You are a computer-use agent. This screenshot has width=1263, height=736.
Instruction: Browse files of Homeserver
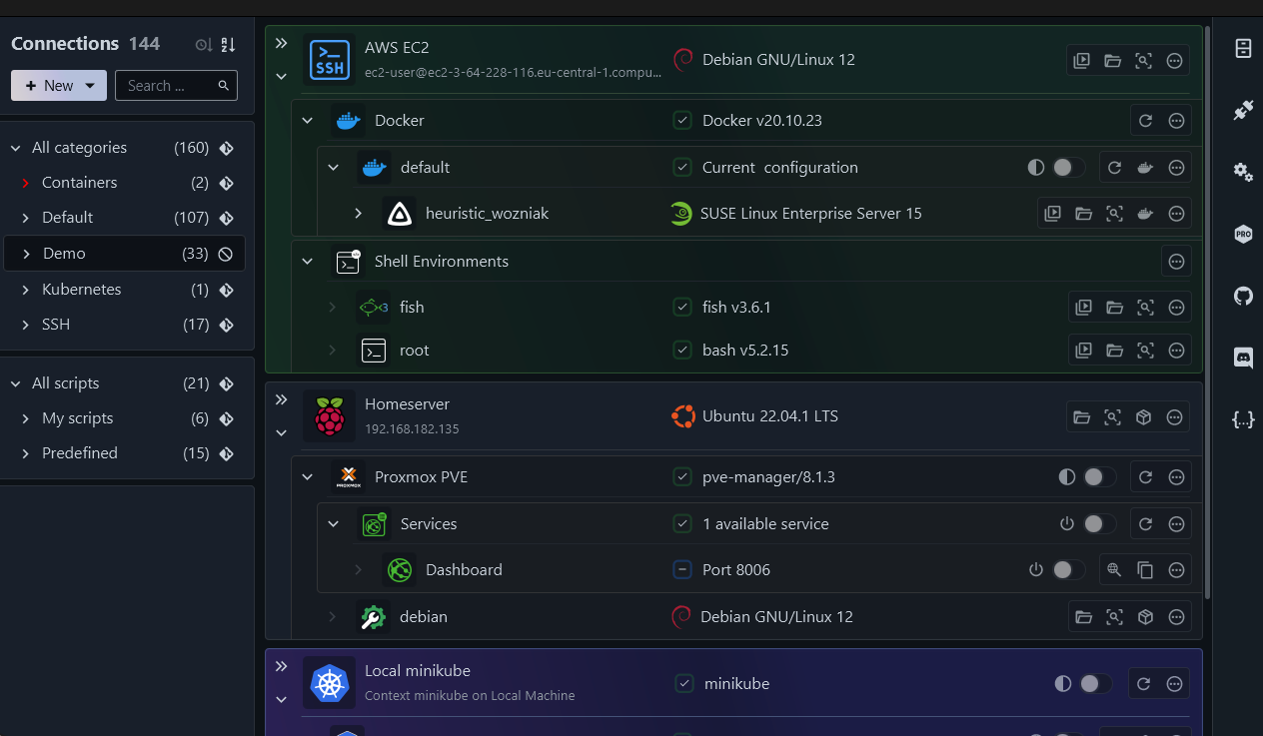pyautogui.click(x=1081, y=417)
